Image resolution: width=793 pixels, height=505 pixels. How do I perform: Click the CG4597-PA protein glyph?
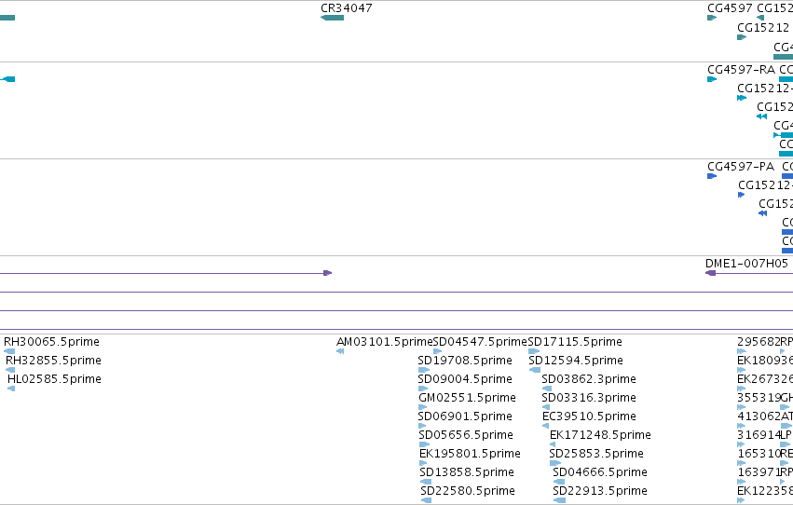click(x=712, y=176)
